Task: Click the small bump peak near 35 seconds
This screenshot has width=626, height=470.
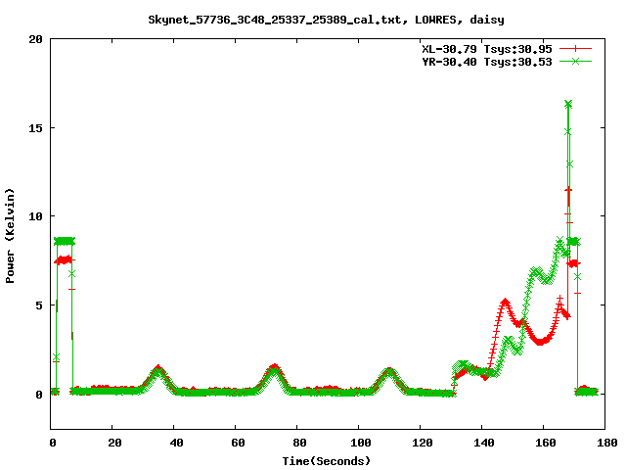Action: pyautogui.click(x=158, y=368)
